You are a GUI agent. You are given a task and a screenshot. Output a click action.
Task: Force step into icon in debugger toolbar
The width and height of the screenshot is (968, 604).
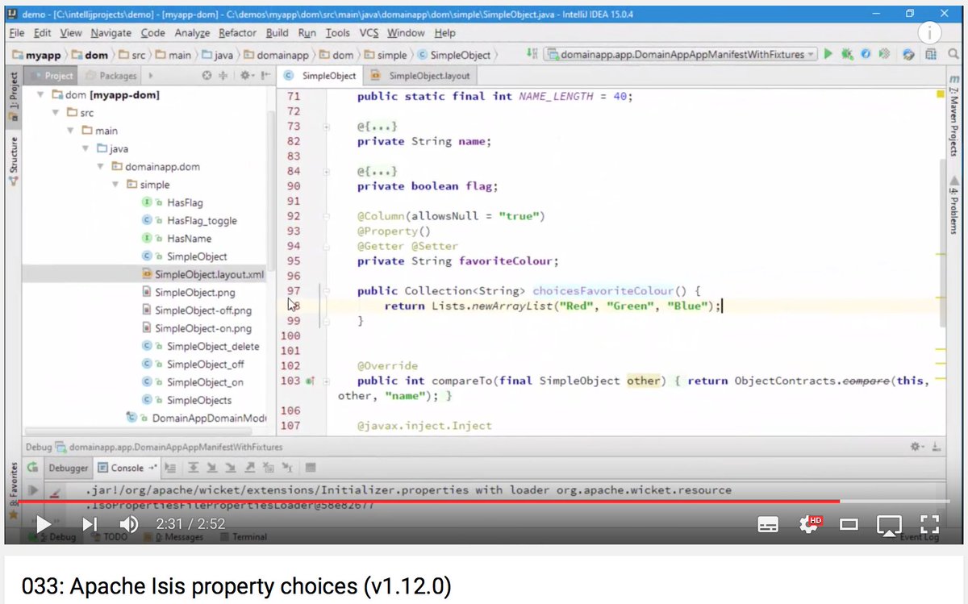click(x=230, y=468)
